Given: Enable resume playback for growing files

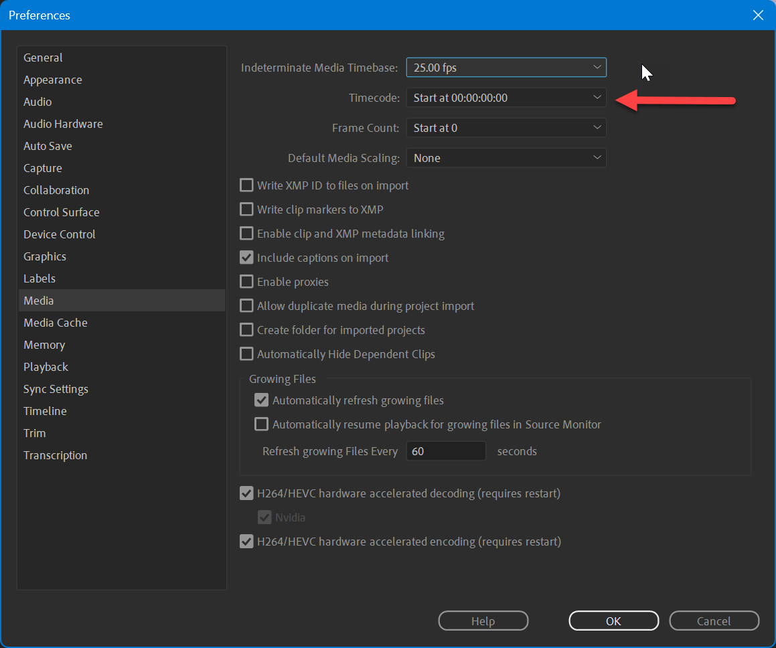Looking at the screenshot, I should [x=261, y=424].
